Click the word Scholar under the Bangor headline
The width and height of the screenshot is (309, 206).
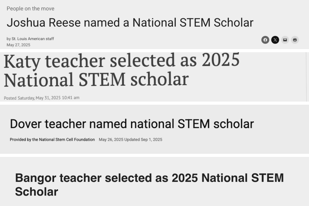point(37,191)
